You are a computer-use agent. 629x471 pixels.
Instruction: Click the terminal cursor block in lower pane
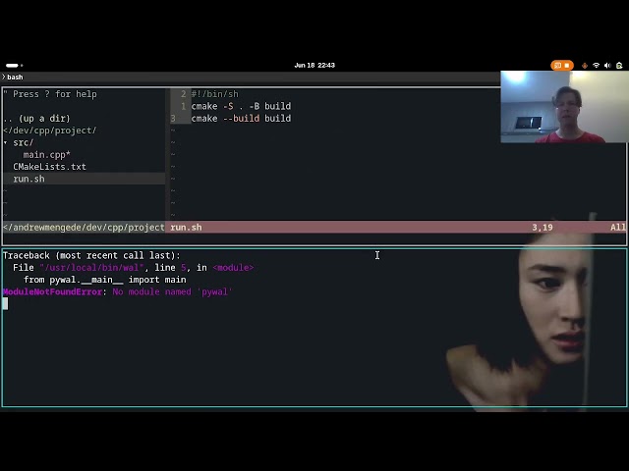pos(5,304)
